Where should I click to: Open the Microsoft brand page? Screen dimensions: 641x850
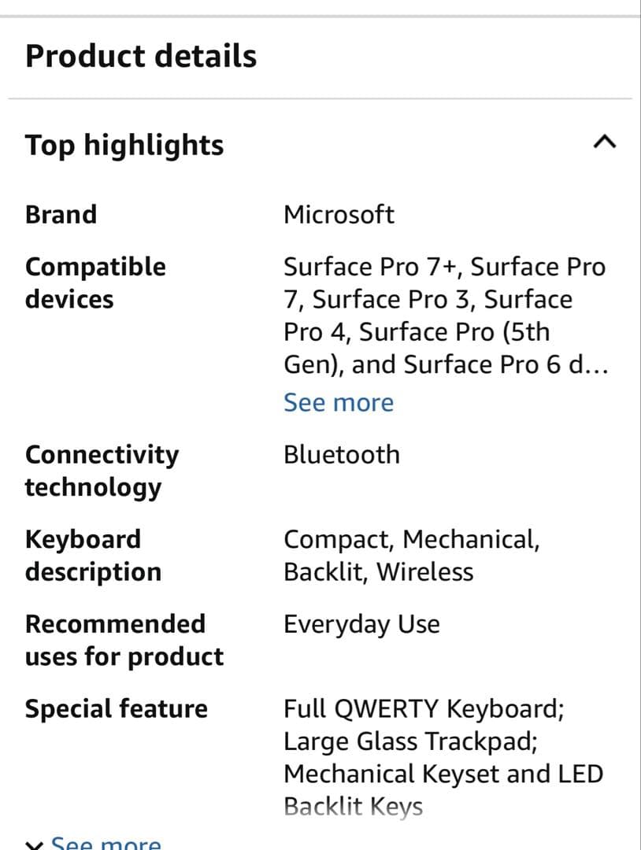tap(339, 213)
